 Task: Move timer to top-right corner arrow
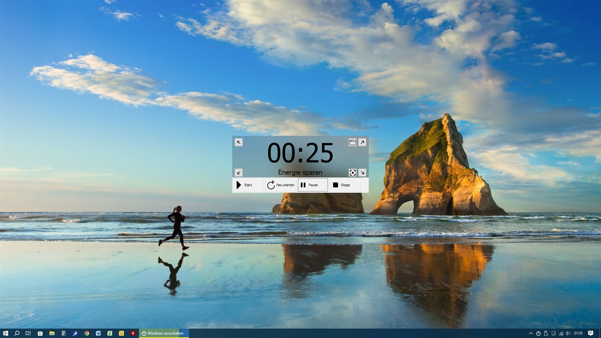click(x=362, y=142)
